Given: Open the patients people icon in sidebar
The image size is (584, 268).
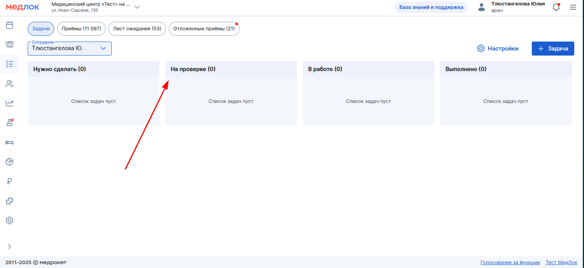Looking at the screenshot, I should pos(9,84).
